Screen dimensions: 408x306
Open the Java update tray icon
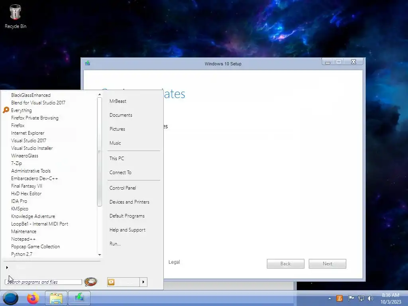[x=339, y=298]
